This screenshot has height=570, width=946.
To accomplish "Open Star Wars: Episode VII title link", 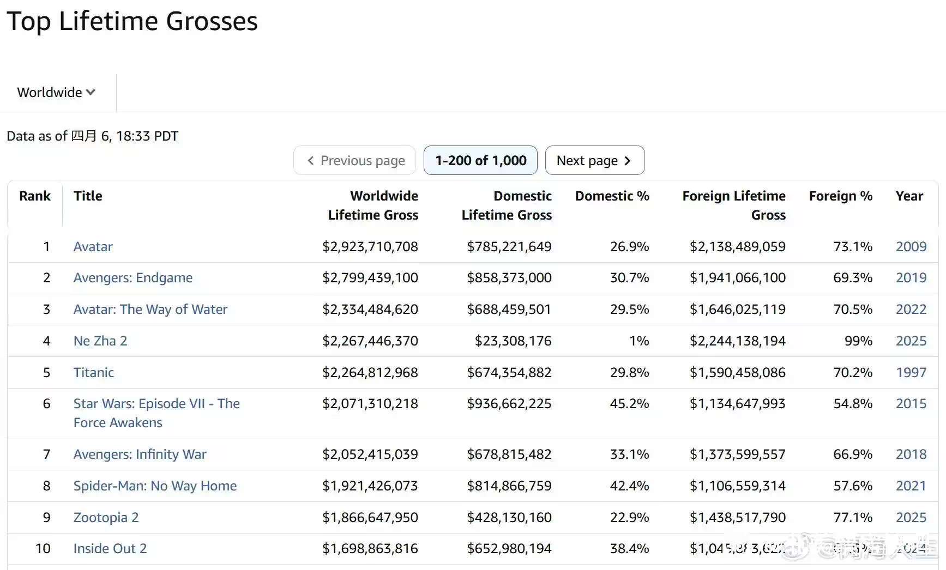I will tap(156, 404).
